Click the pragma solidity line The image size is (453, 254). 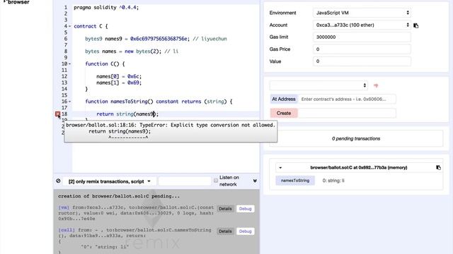106,8
